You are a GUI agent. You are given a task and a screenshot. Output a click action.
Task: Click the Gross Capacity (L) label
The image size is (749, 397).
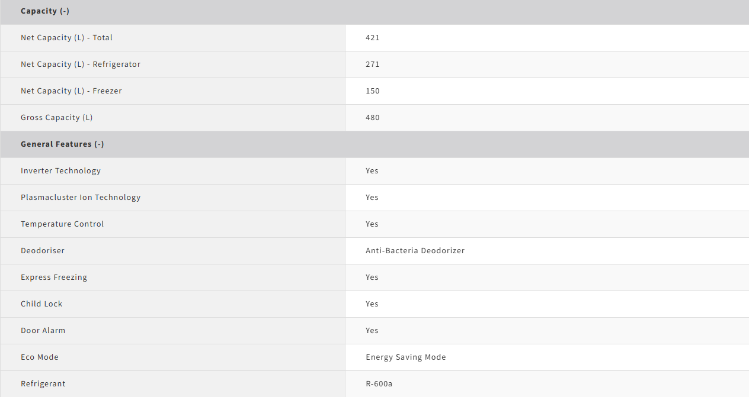(x=57, y=118)
